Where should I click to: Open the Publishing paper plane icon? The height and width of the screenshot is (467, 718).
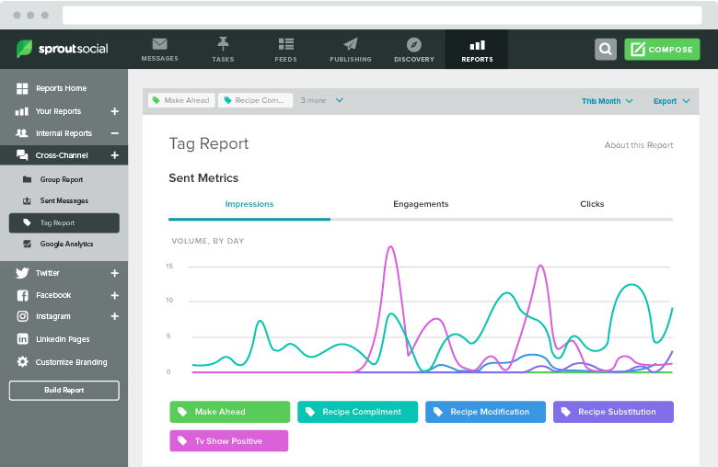pos(350,44)
